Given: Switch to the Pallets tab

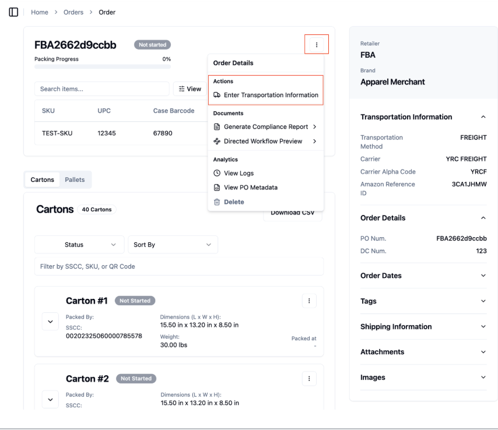Looking at the screenshot, I should tap(75, 179).
